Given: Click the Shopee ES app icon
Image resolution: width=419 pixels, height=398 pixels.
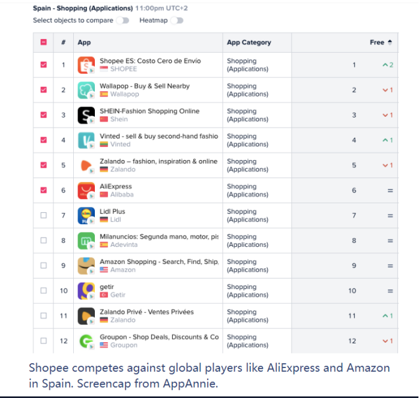Looking at the screenshot, I should coord(86,65).
